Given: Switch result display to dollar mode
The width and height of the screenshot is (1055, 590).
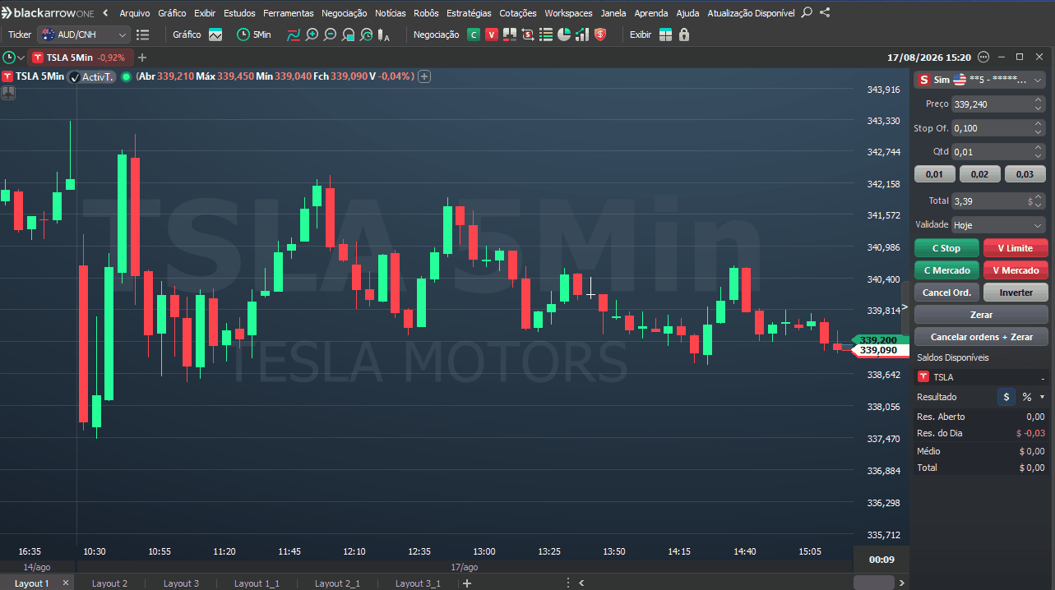Looking at the screenshot, I should (1006, 397).
